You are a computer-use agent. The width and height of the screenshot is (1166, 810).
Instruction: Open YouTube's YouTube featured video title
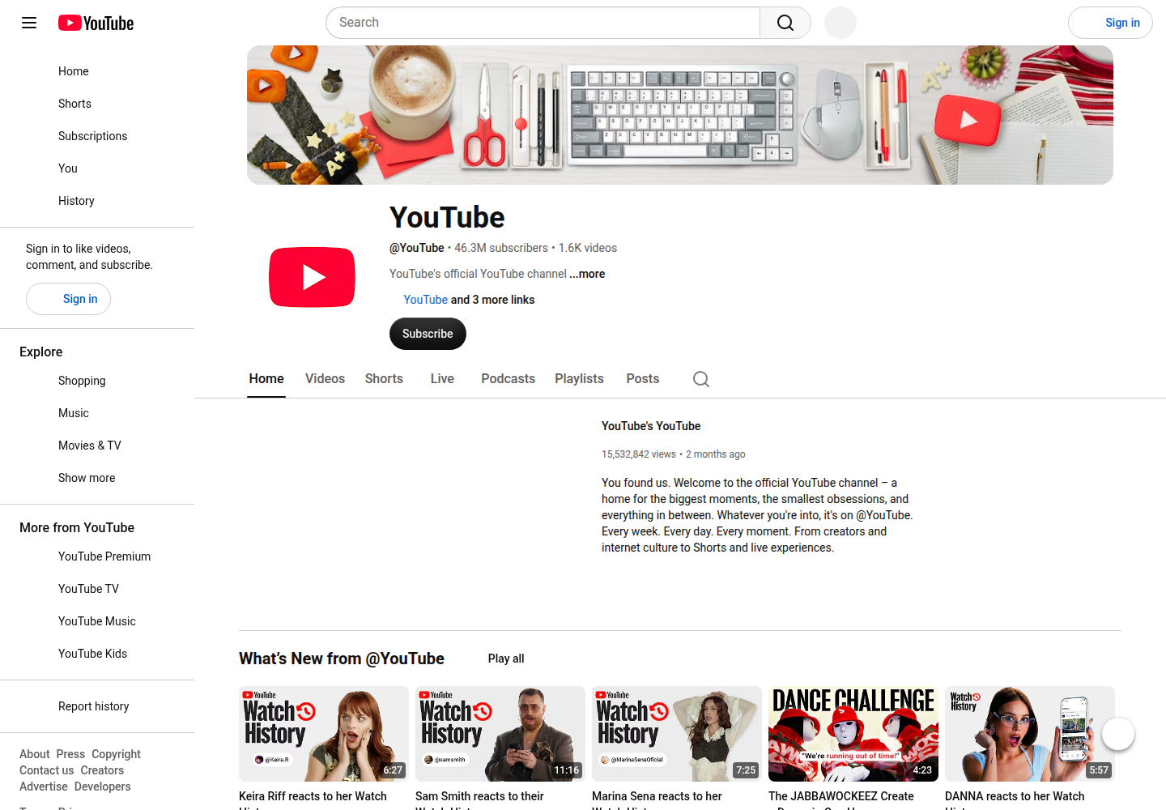click(x=651, y=426)
